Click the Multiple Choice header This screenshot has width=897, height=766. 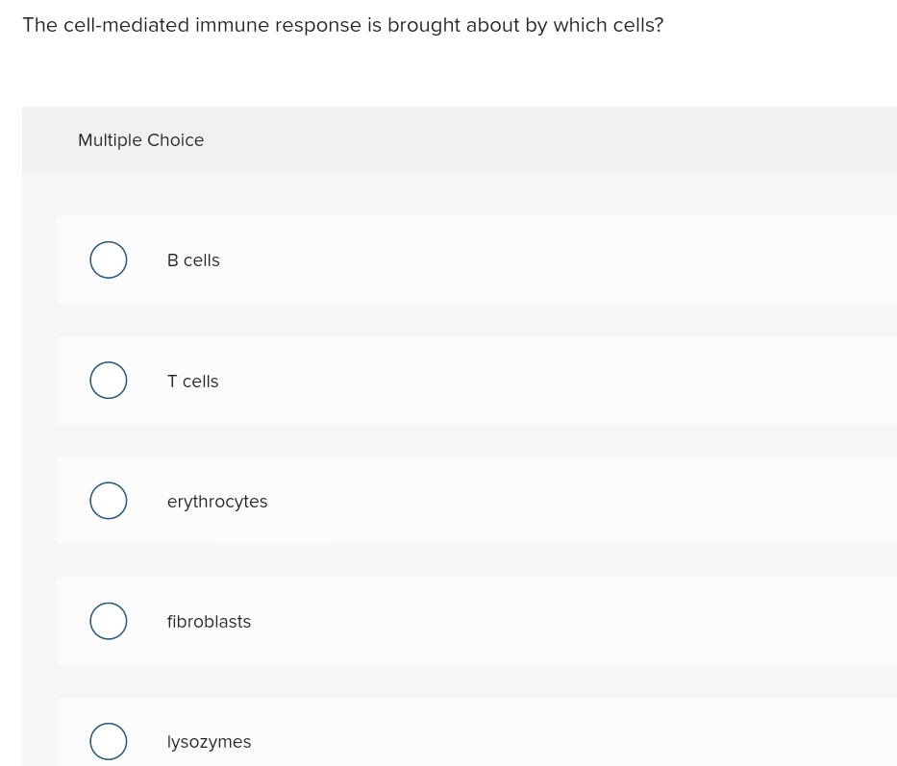point(140,140)
